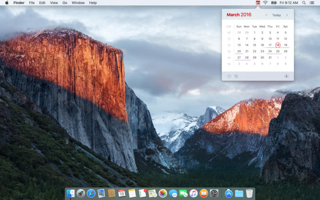The image size is (320, 200).
Task: Open the Wi-Fi status menu
Action: click(x=265, y=3)
